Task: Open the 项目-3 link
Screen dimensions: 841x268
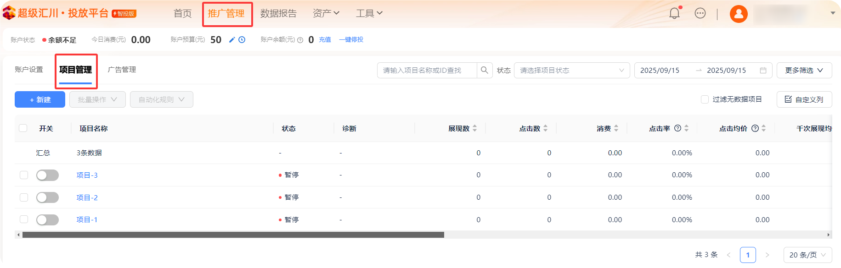Action: 87,175
